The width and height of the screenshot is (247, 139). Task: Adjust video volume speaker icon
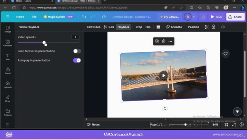(223, 27)
